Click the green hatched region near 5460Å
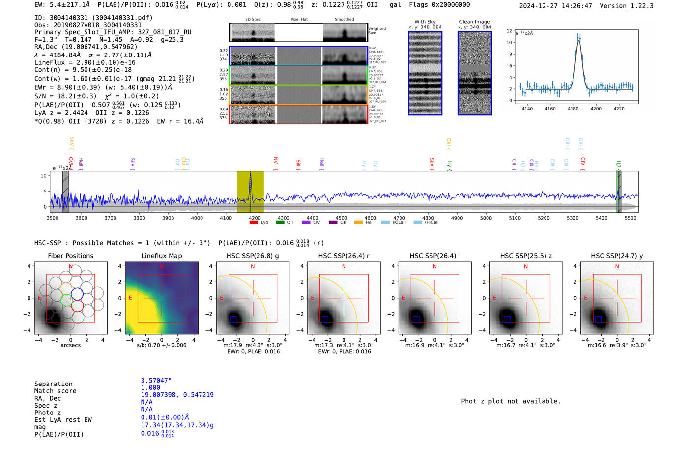Screen dimensions: 688x468 click(619, 192)
